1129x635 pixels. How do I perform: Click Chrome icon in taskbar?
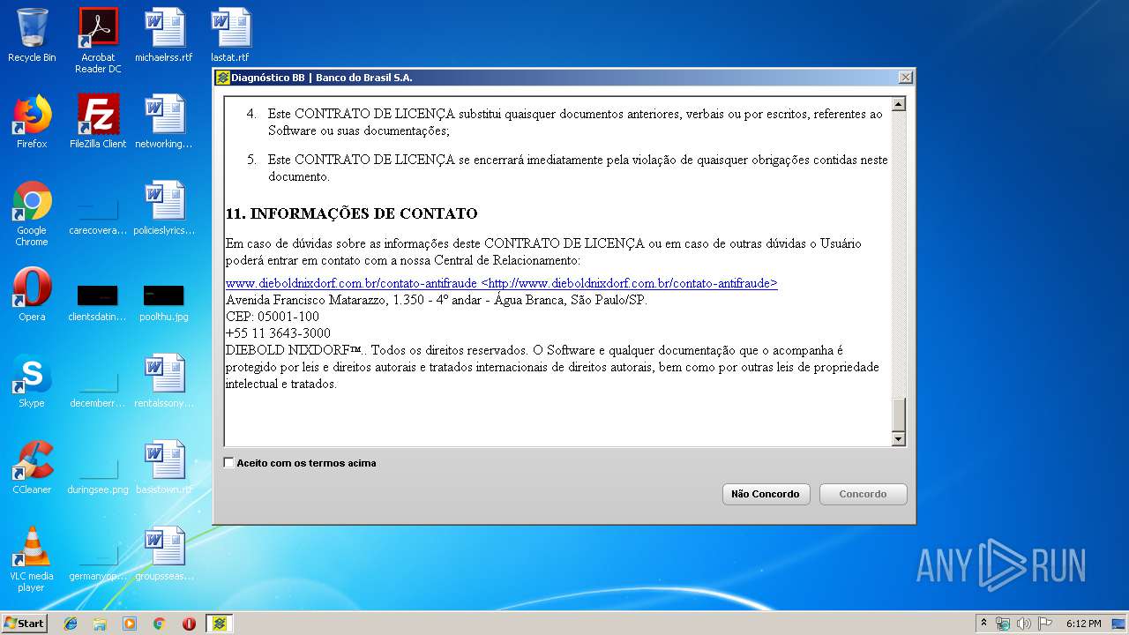click(159, 624)
